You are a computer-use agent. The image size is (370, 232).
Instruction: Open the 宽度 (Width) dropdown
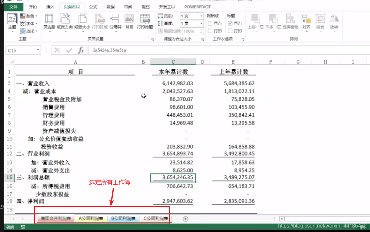click(x=201, y=15)
